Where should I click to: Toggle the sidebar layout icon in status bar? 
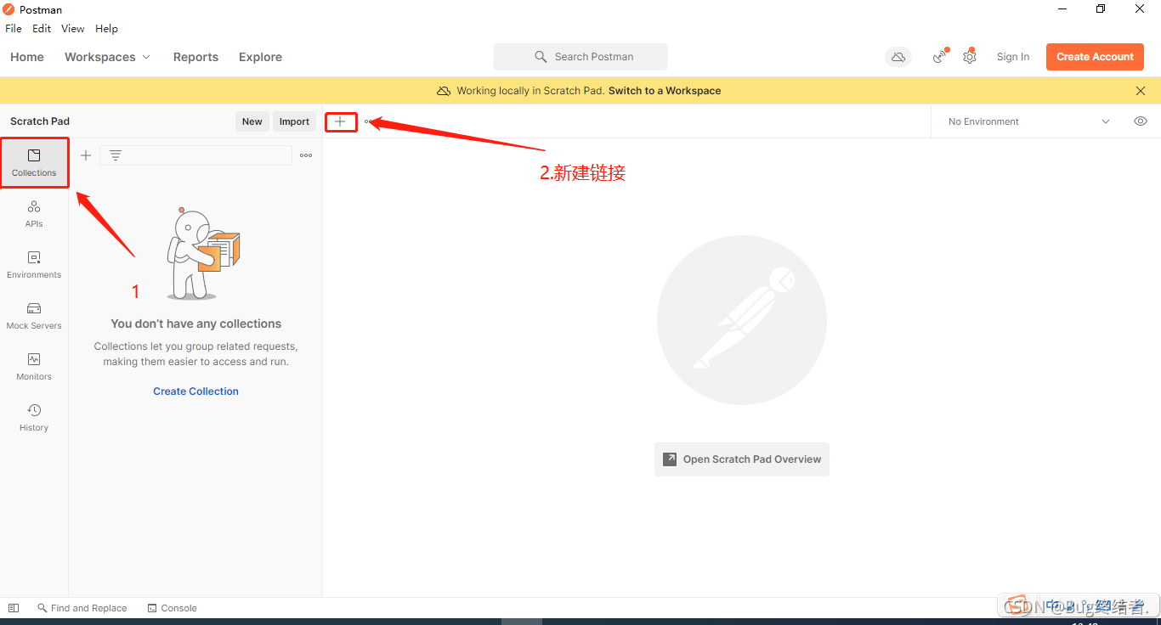[14, 608]
